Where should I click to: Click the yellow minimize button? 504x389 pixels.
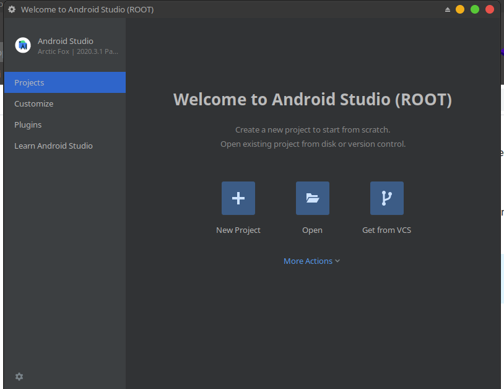[x=460, y=9]
